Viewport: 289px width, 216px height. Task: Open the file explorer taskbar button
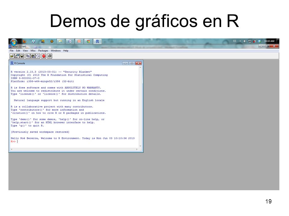pyautogui.click(x=60, y=41)
